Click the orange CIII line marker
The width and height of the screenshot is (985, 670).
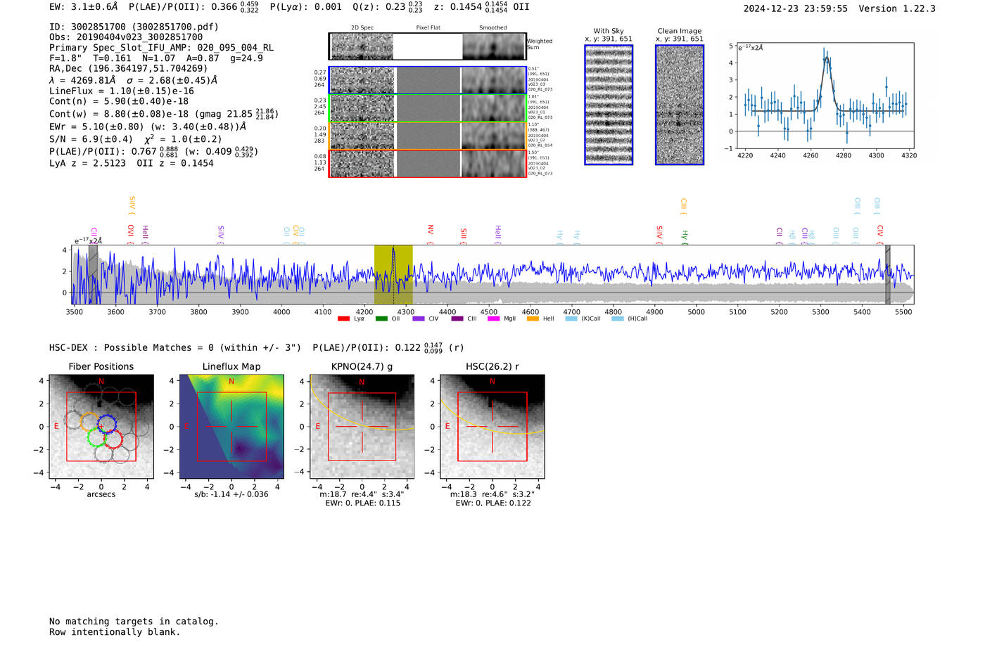click(x=683, y=206)
